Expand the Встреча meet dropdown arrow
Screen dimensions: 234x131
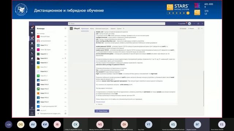click(x=196, y=28)
